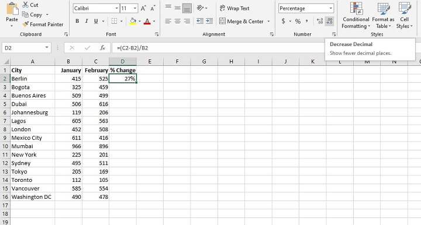Open Number format dialog launcher
Screen dimensions: 421x225
(x=334, y=34)
